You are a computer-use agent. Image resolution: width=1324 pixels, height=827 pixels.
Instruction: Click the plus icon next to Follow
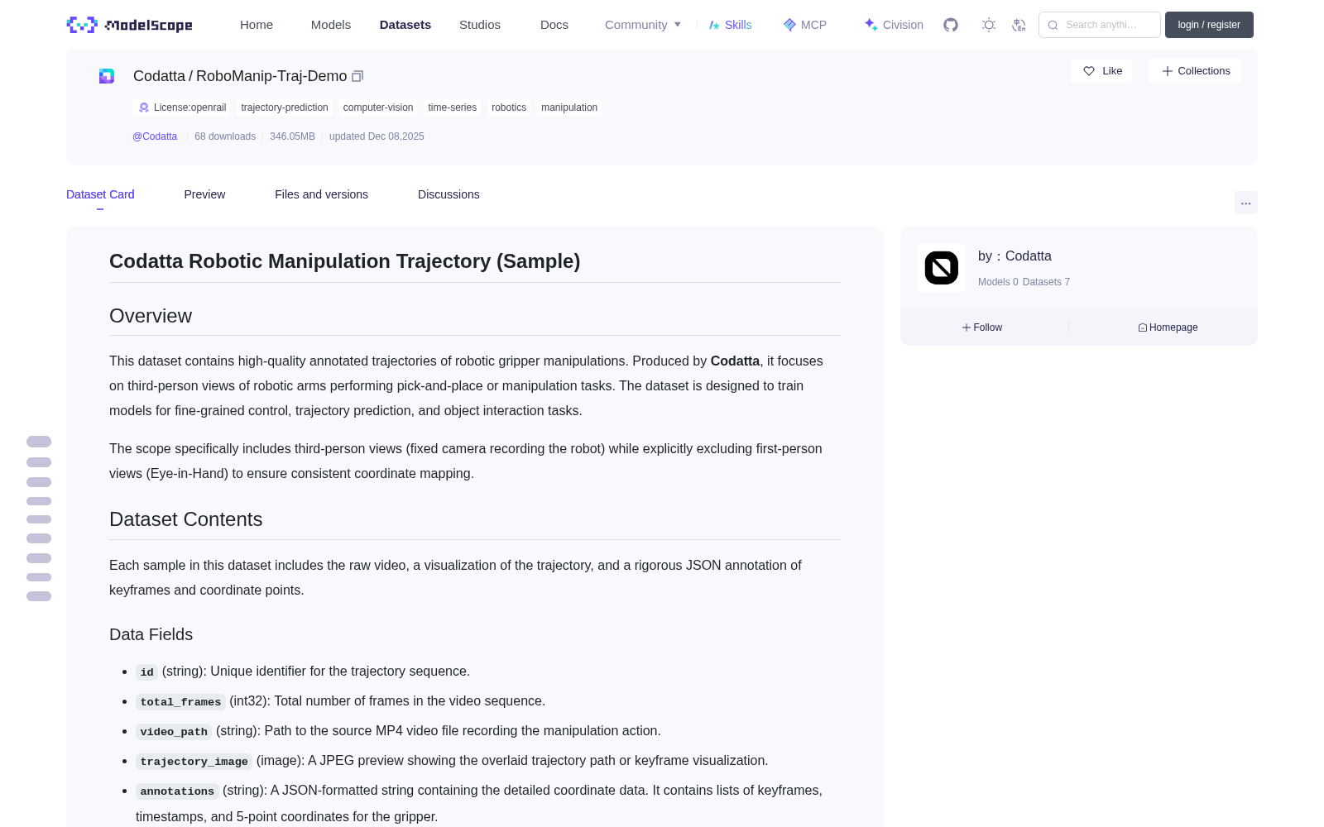(x=967, y=327)
